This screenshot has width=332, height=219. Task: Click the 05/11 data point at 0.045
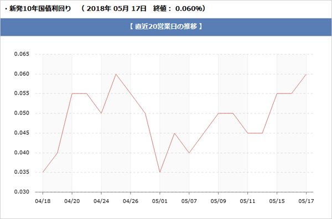click(247, 133)
